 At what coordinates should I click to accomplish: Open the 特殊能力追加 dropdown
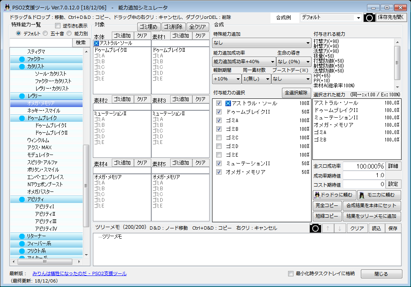261,43
